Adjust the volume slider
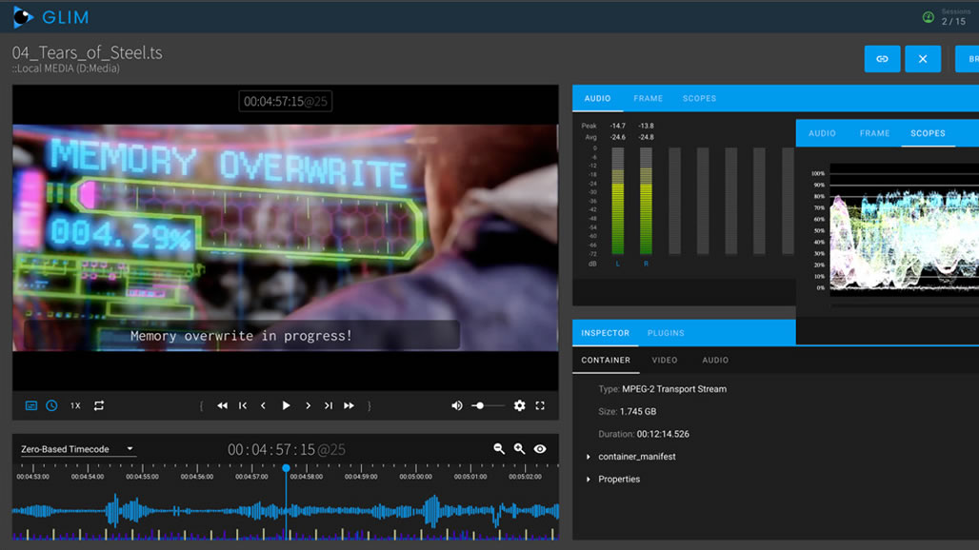The width and height of the screenshot is (979, 550). click(489, 406)
